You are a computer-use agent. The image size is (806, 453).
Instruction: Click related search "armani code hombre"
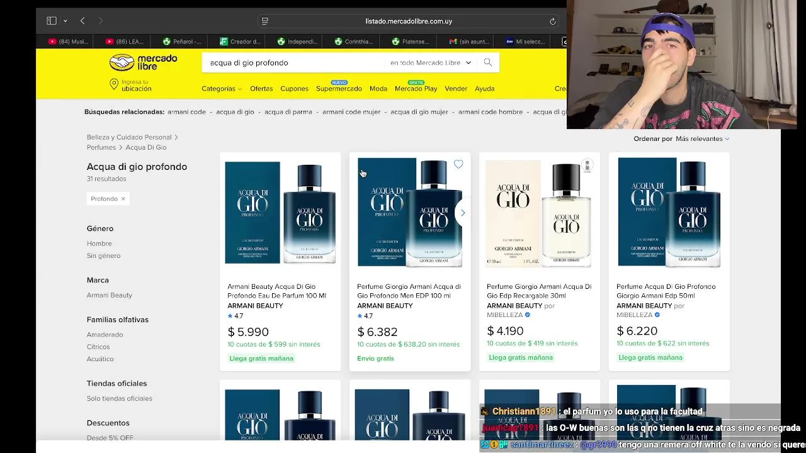[491, 112]
